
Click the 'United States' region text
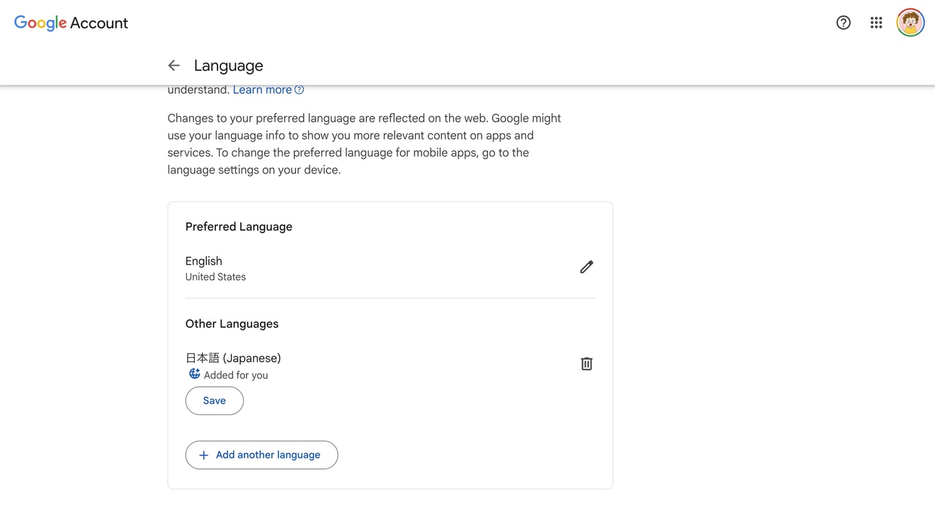[215, 277]
